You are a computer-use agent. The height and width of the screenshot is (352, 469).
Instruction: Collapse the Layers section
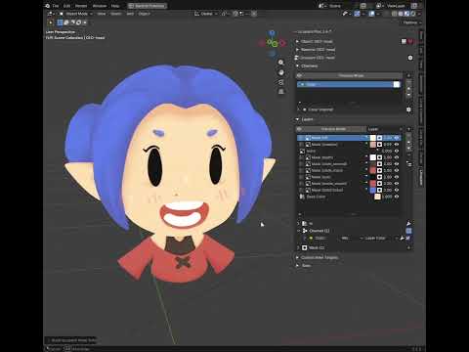point(305,119)
